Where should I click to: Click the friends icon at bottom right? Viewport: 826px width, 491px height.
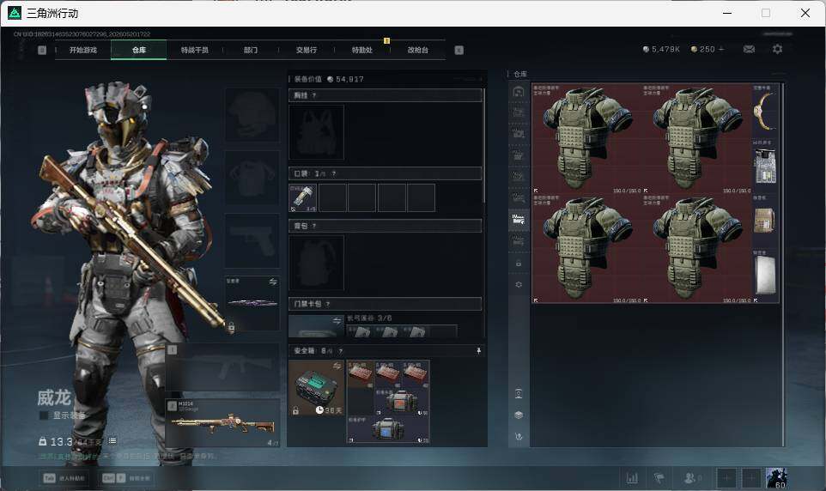[x=692, y=478]
